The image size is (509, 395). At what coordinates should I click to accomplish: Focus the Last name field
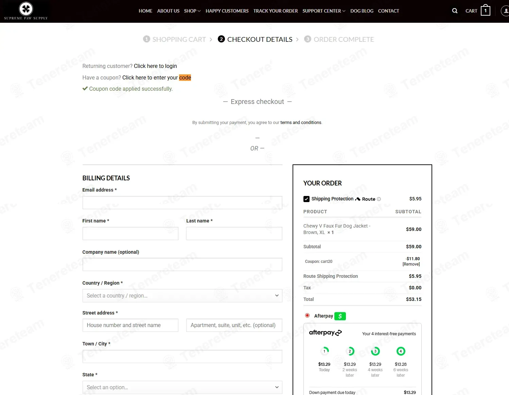coord(234,233)
